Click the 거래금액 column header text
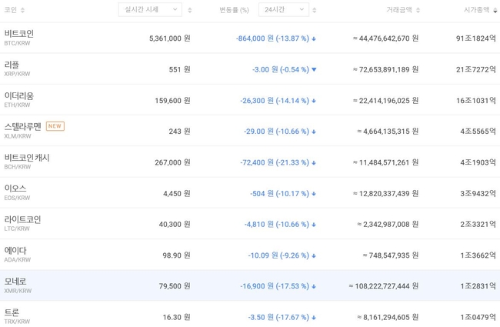The width and height of the screenshot is (500, 327). (x=398, y=10)
